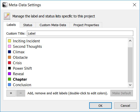The image size is (140, 112).
Task: Cancel the Meta-Data Settings dialog
Action: (125, 106)
